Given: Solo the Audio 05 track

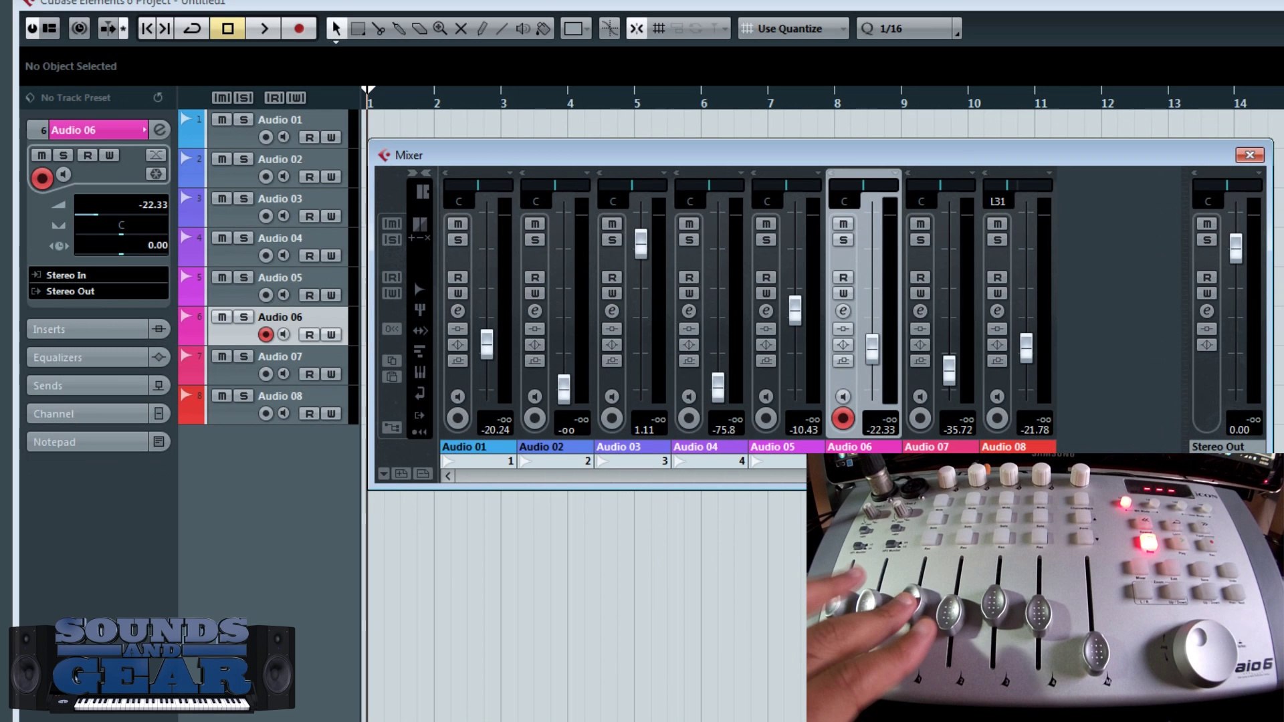Looking at the screenshot, I should point(243,277).
